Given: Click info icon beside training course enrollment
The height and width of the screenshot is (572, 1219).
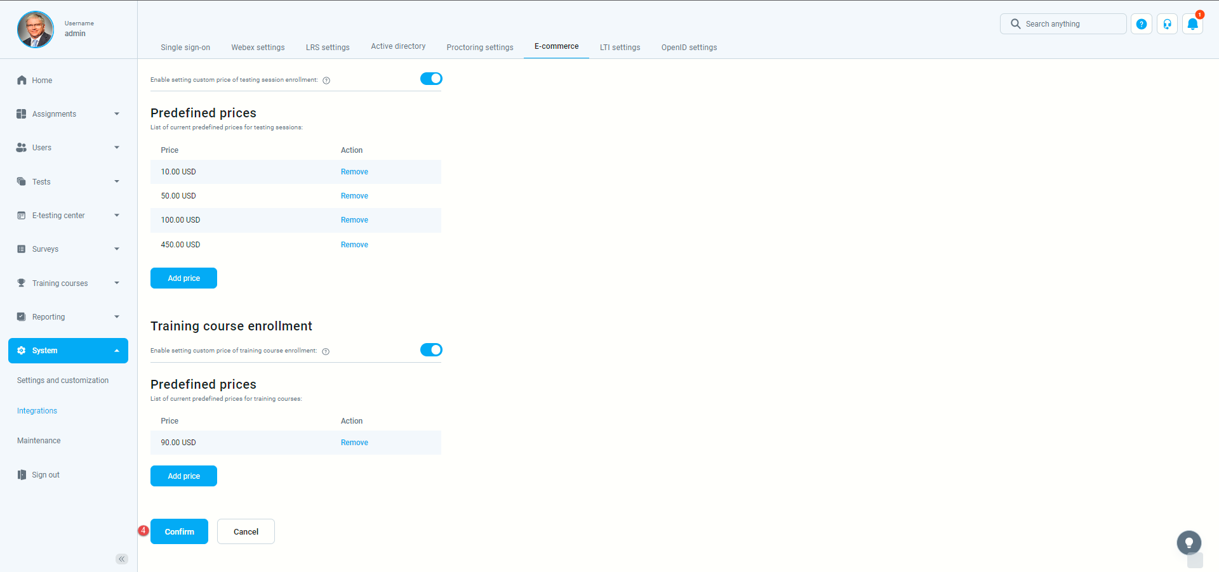Looking at the screenshot, I should click(x=326, y=351).
